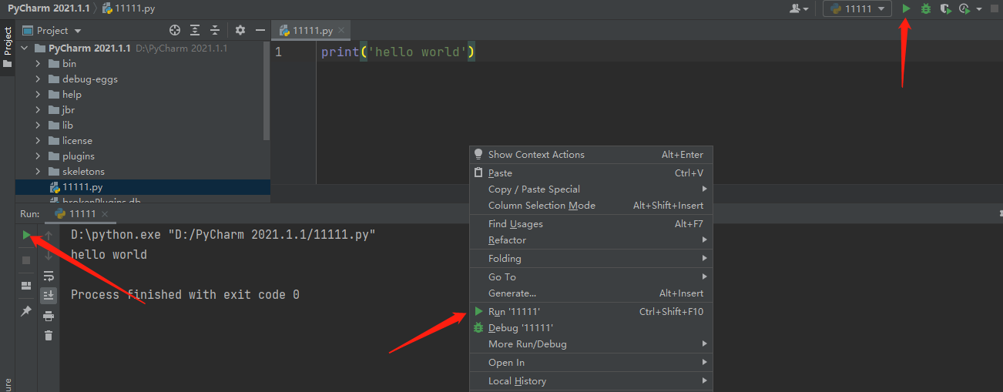
Task: Hide the Project panel with the minus icon
Action: point(260,30)
